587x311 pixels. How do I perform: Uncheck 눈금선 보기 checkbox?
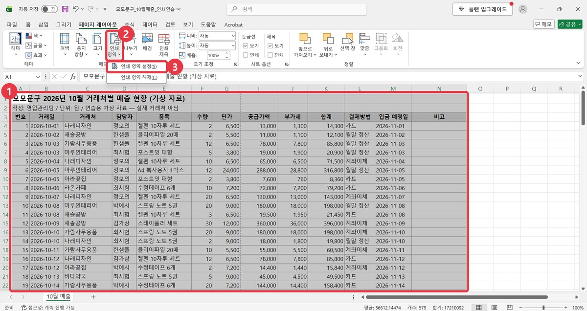click(246, 45)
